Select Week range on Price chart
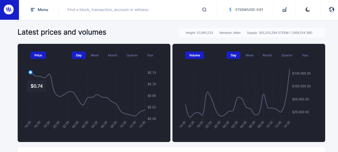The width and height of the screenshot is (338, 152). [x=95, y=55]
